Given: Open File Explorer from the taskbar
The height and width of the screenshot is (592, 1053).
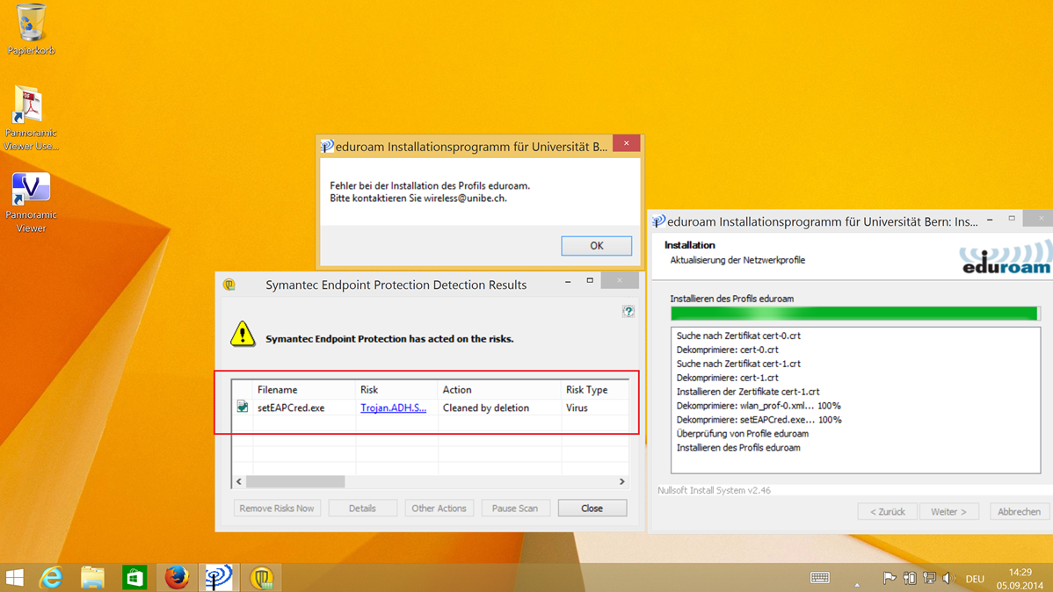Looking at the screenshot, I should 92,577.
